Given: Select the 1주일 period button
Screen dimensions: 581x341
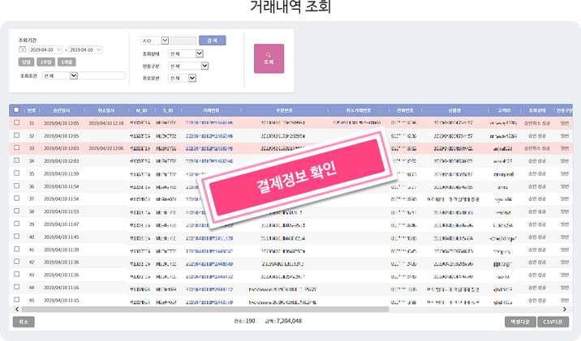Looking at the screenshot, I should pos(46,62).
